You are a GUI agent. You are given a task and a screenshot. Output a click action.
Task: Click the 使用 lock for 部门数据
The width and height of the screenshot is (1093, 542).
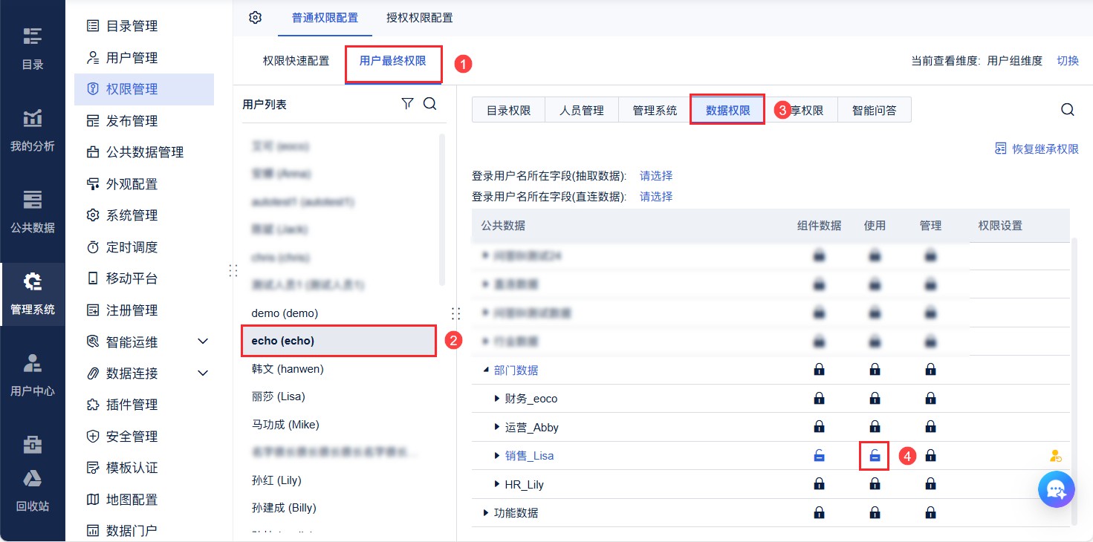coord(875,370)
